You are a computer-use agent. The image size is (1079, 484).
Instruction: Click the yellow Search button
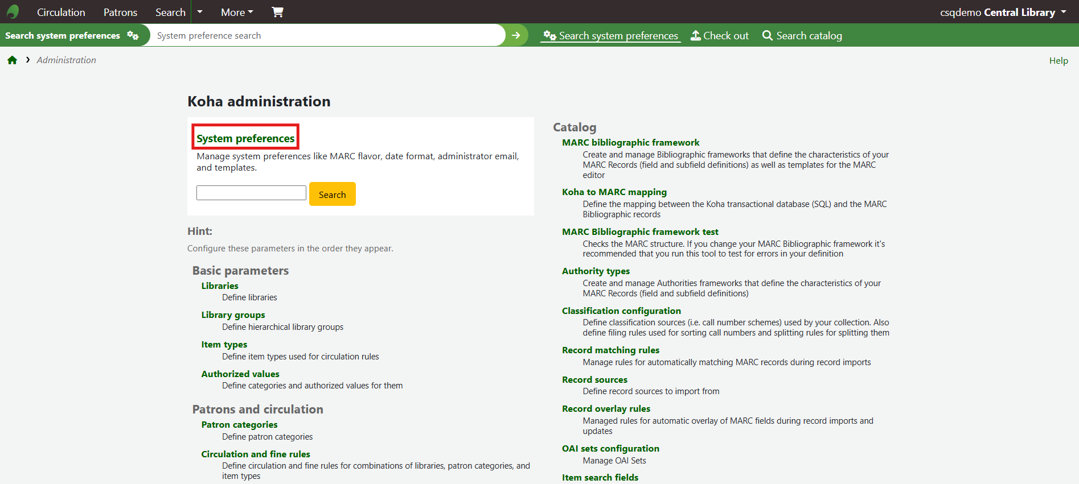(x=332, y=195)
